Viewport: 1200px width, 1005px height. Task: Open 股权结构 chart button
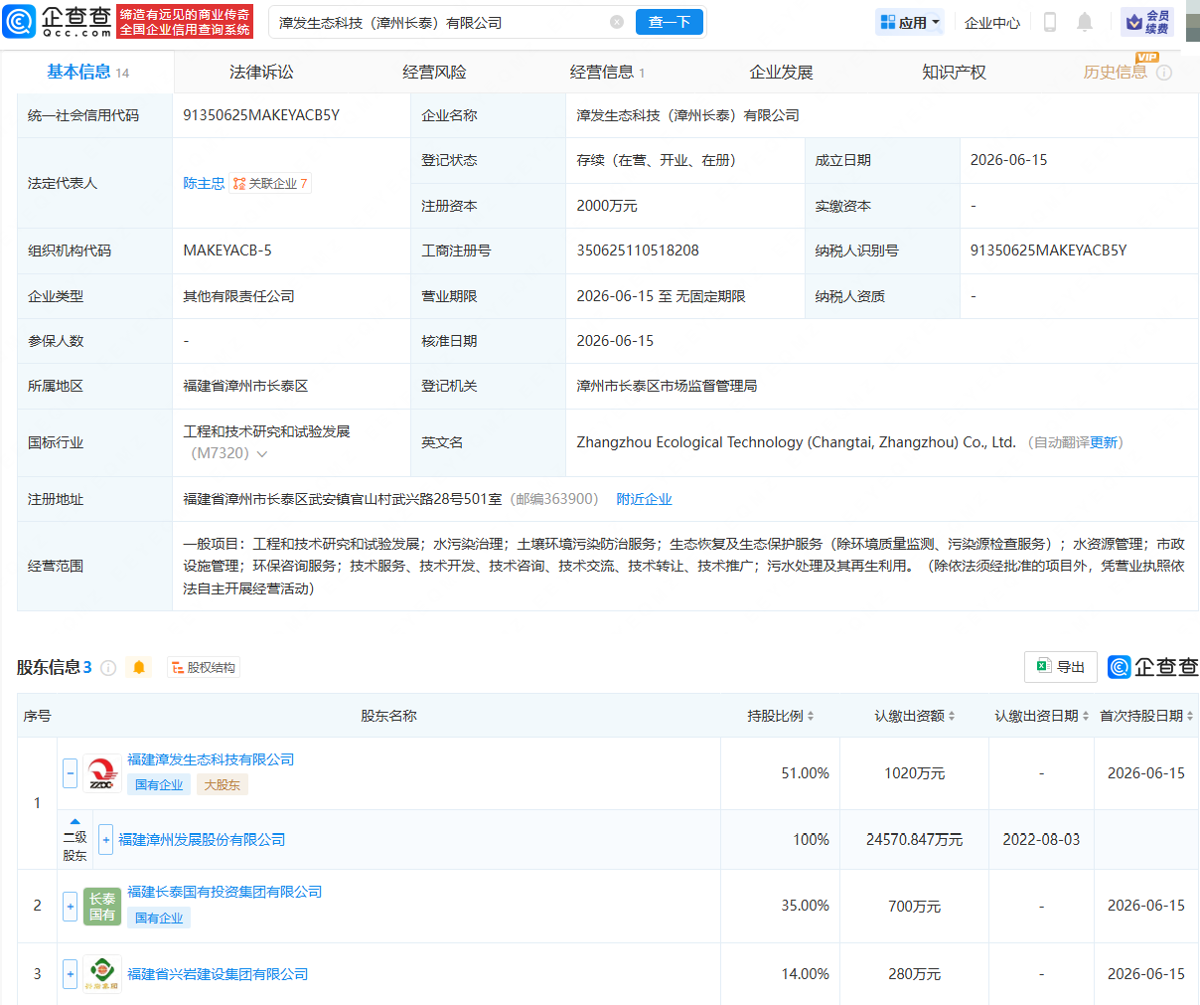coord(204,667)
